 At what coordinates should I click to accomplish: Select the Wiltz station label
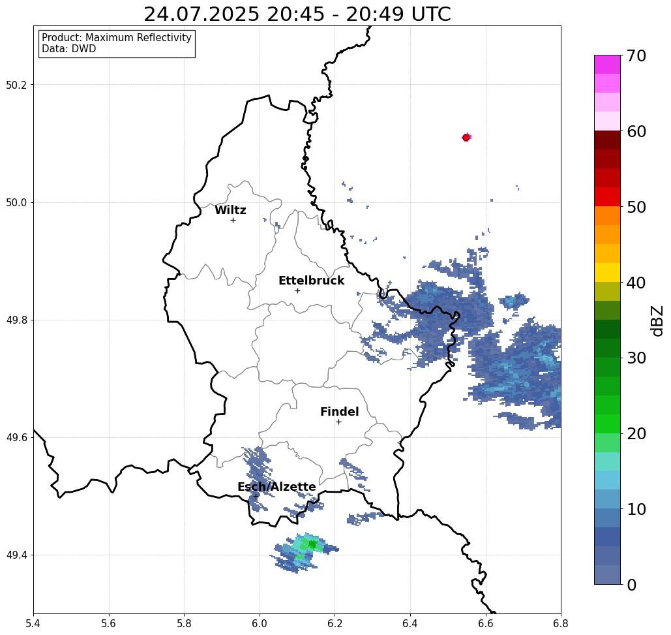[x=230, y=210]
